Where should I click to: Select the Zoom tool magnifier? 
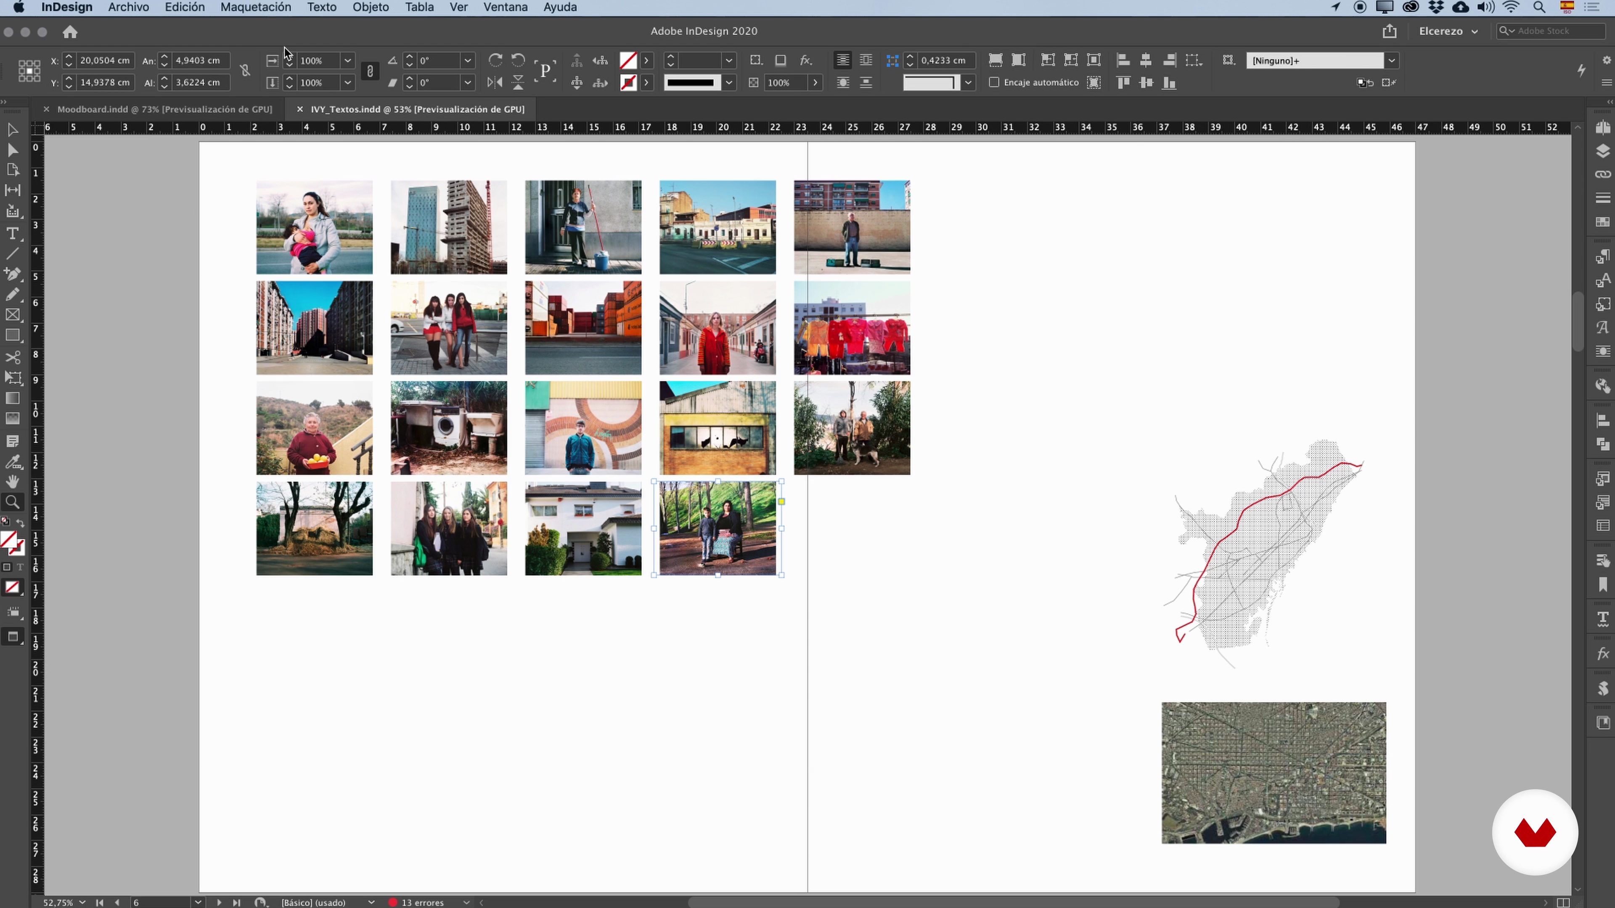[12, 502]
